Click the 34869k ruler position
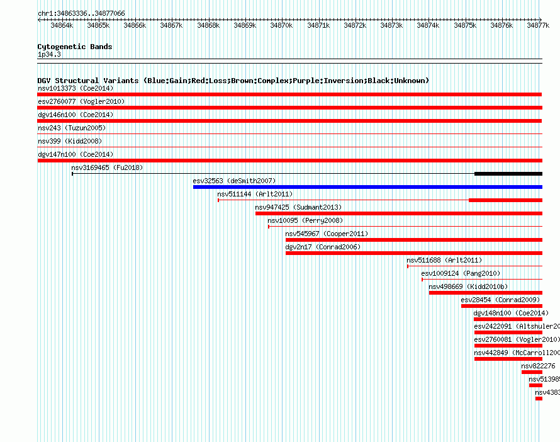This screenshot has height=442, width=560. (x=245, y=25)
